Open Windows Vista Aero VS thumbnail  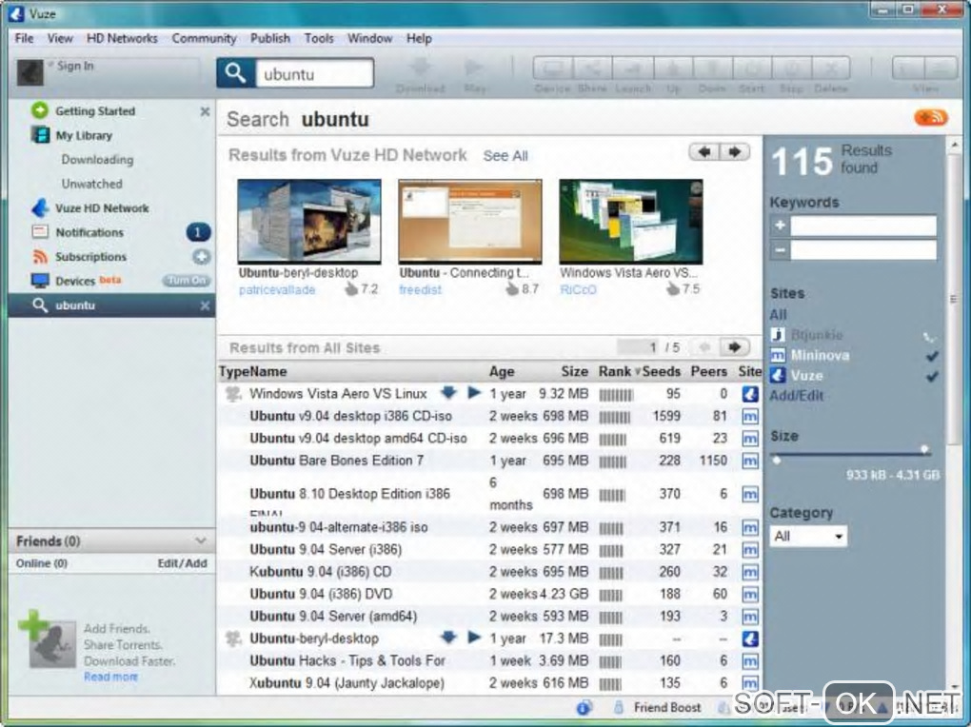[x=630, y=221]
